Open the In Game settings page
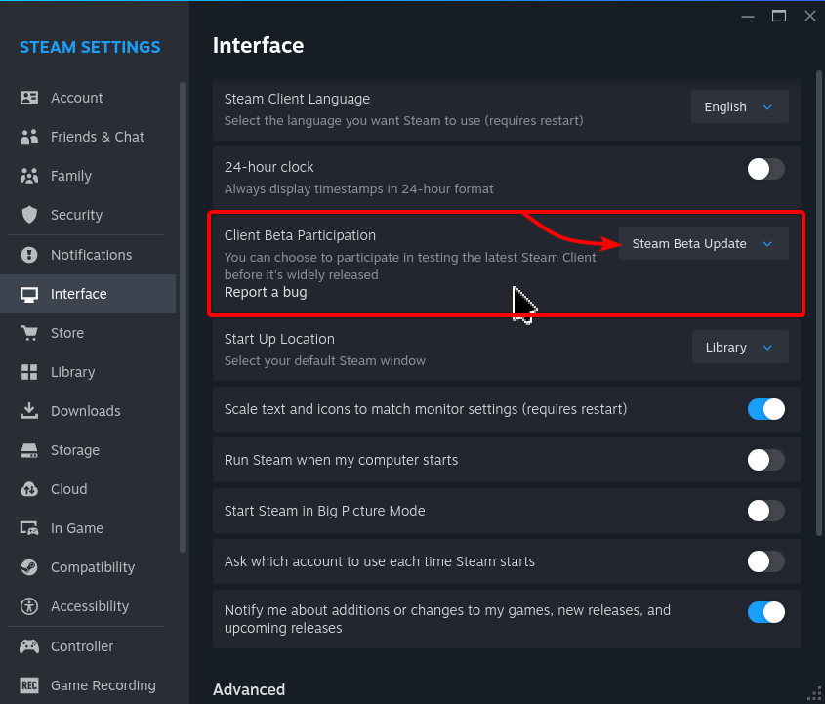 (x=88, y=528)
